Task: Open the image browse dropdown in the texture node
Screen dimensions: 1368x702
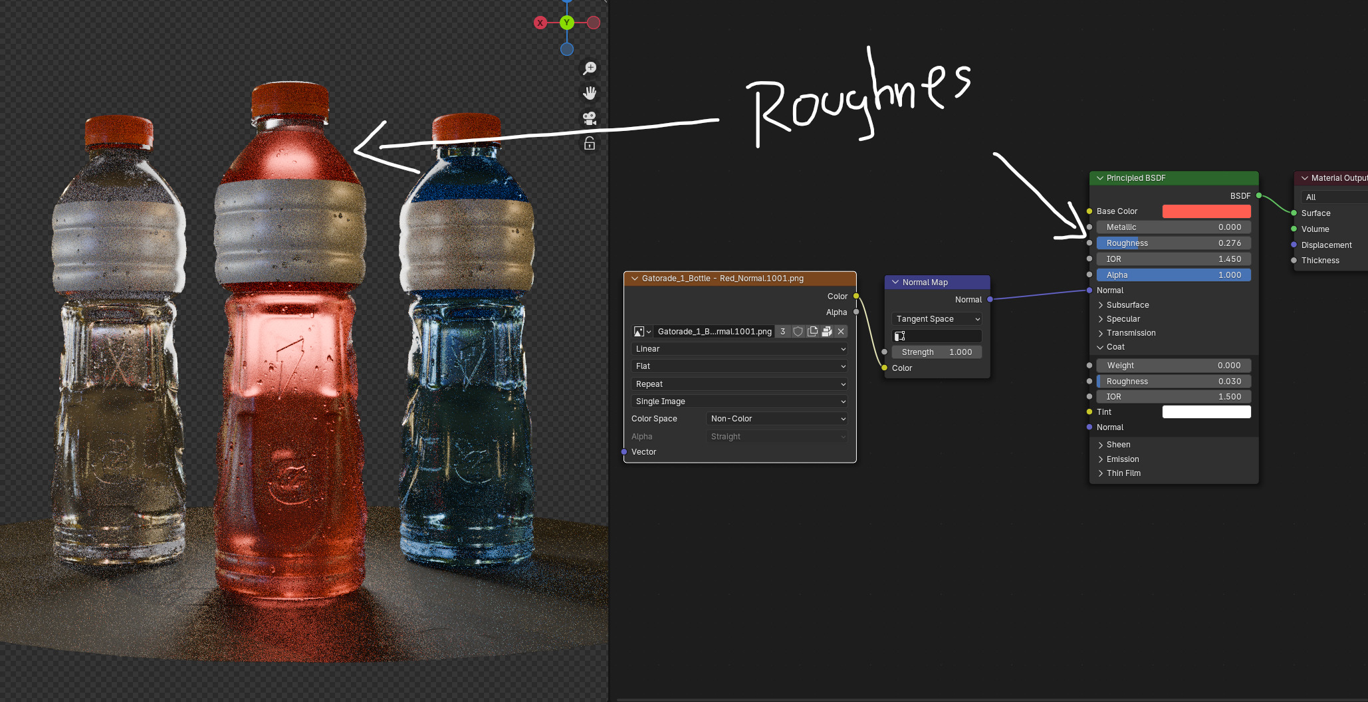Action: click(642, 332)
